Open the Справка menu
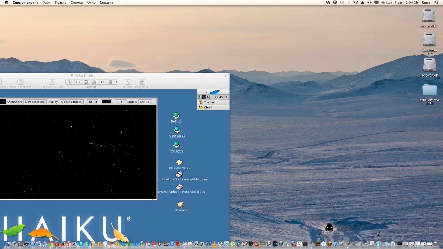443x249 pixels. tap(106, 2)
